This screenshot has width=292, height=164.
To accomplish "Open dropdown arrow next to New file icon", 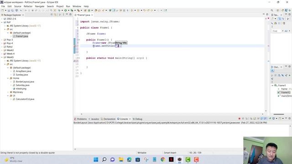I will (5, 10).
